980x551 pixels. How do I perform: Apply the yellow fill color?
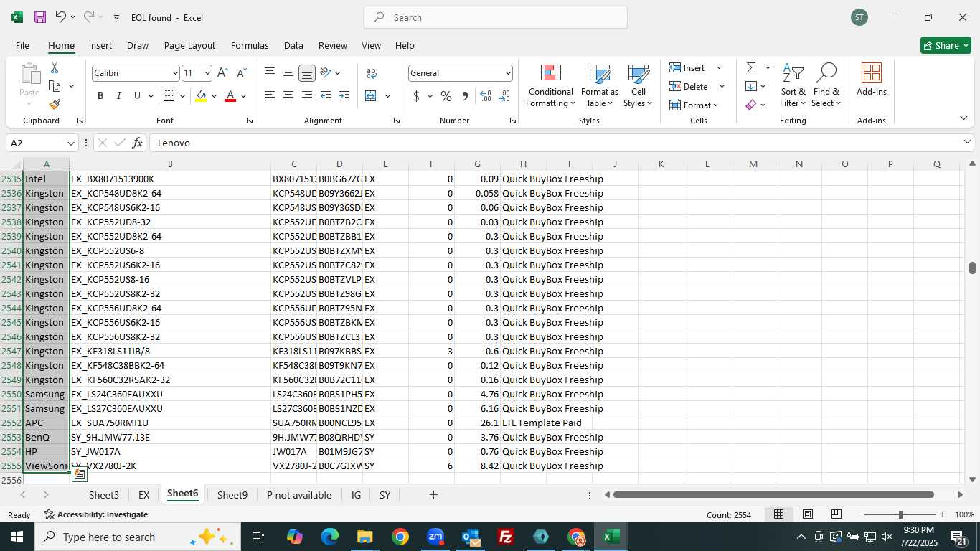(x=201, y=96)
